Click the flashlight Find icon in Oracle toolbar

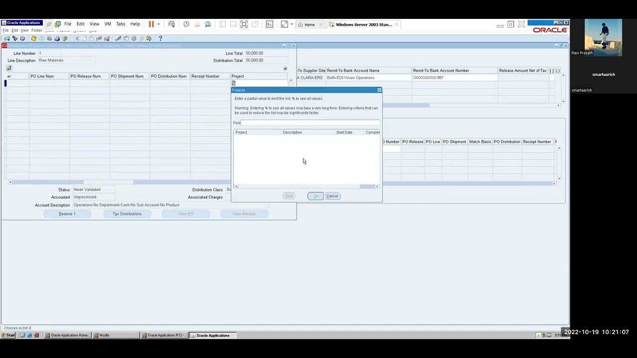tap(15, 38)
